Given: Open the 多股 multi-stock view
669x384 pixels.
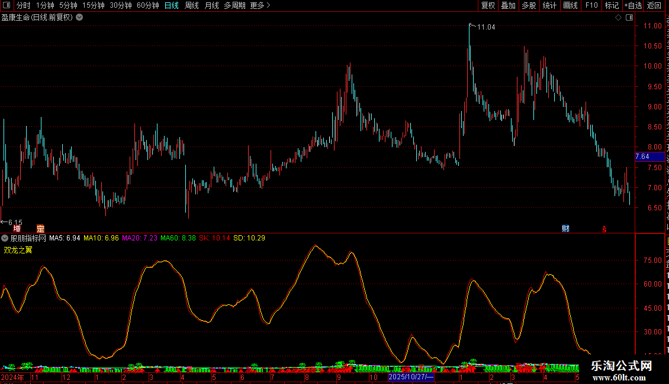Looking at the screenshot, I should coord(529,5).
